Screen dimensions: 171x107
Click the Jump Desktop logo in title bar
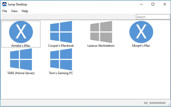click(4, 4)
